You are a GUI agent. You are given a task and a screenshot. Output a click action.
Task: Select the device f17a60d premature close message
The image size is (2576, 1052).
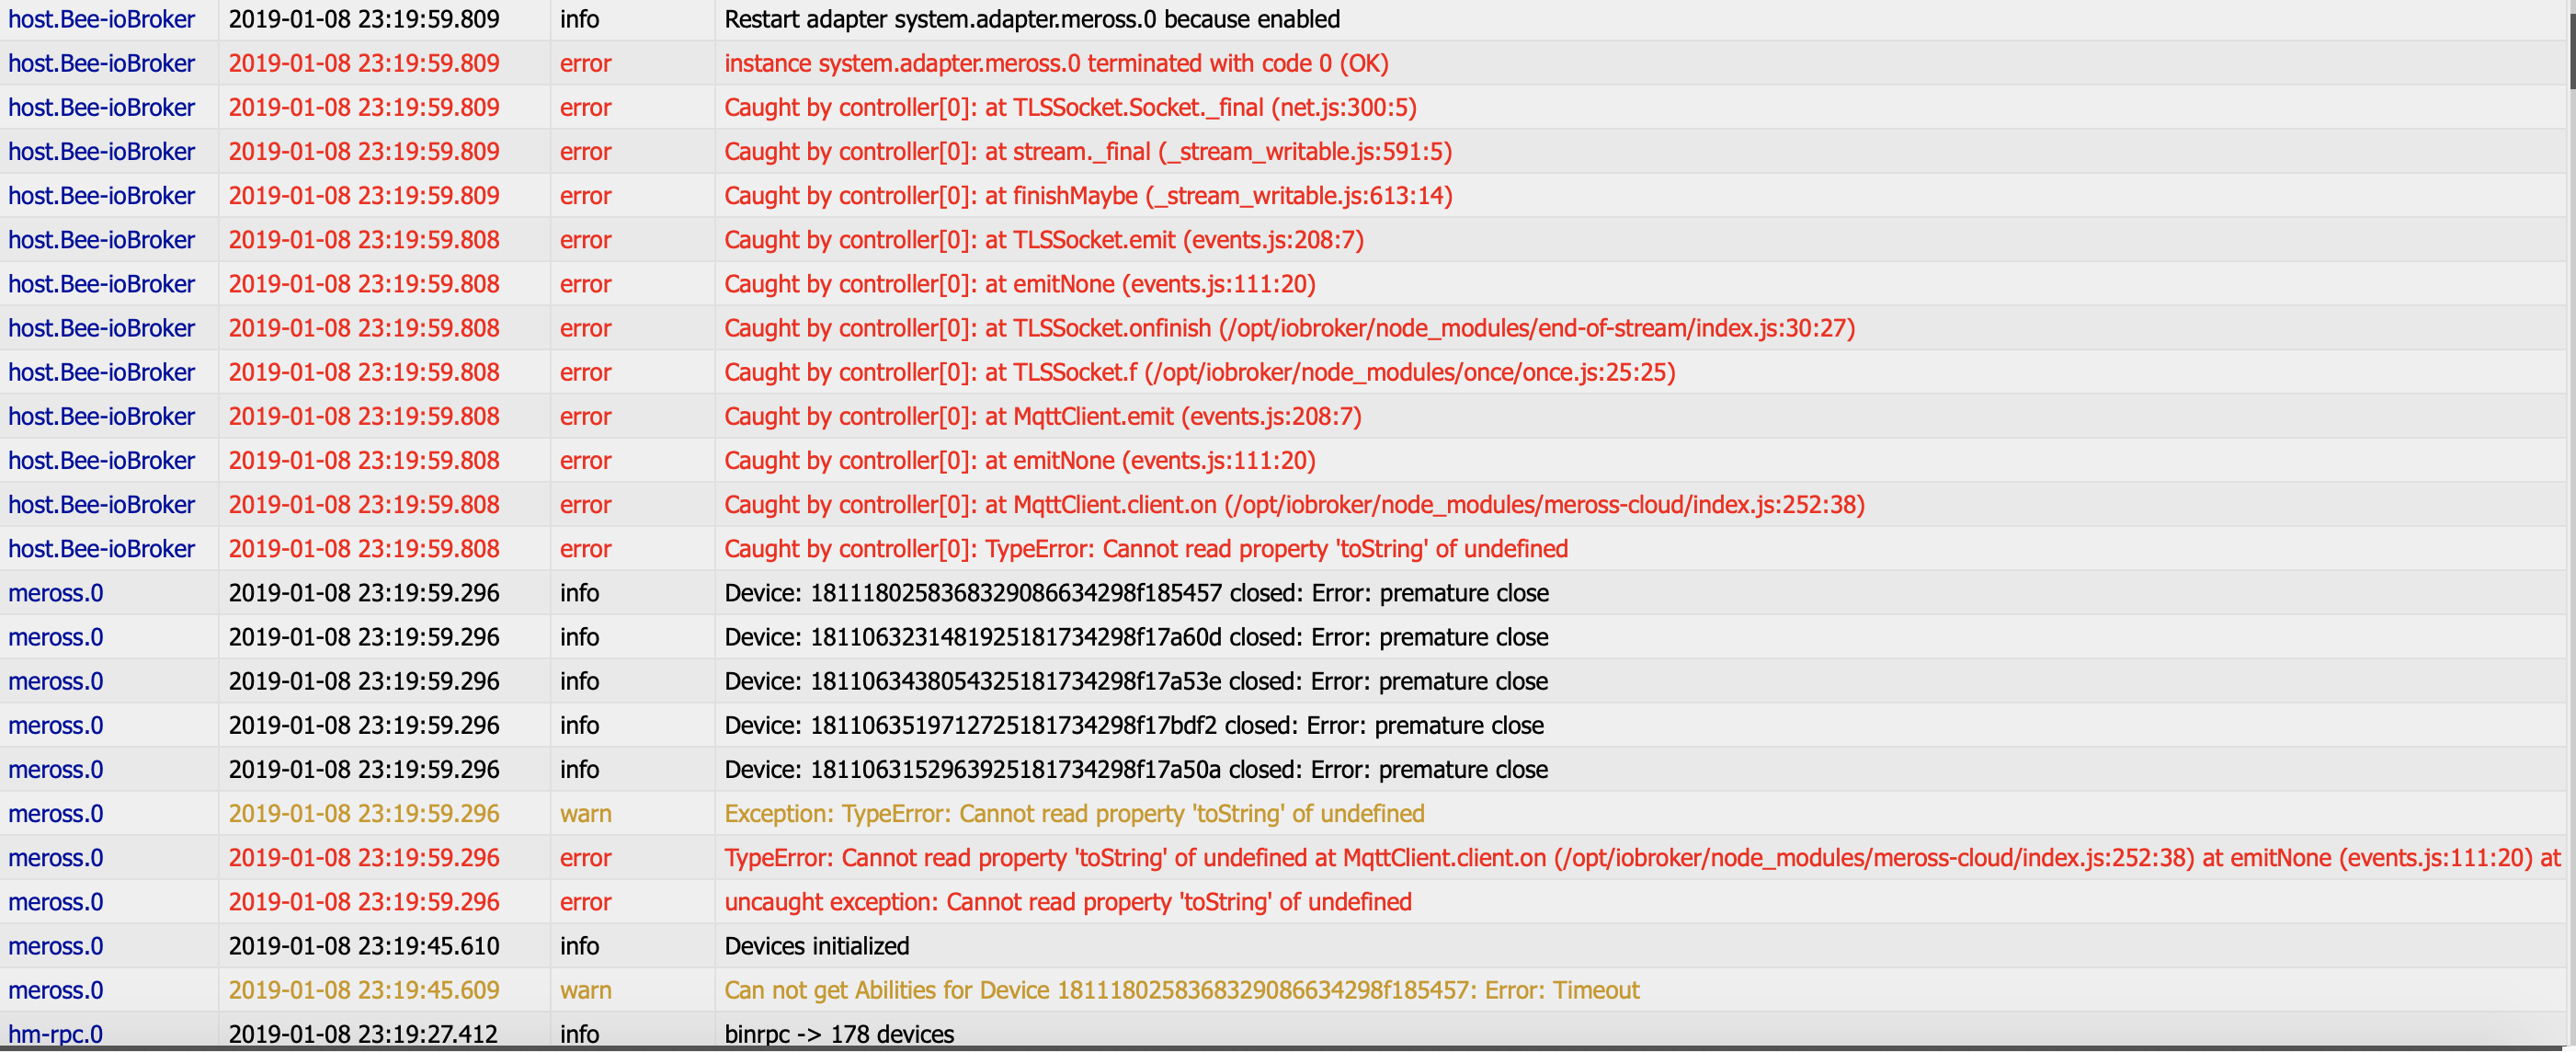1136,637
